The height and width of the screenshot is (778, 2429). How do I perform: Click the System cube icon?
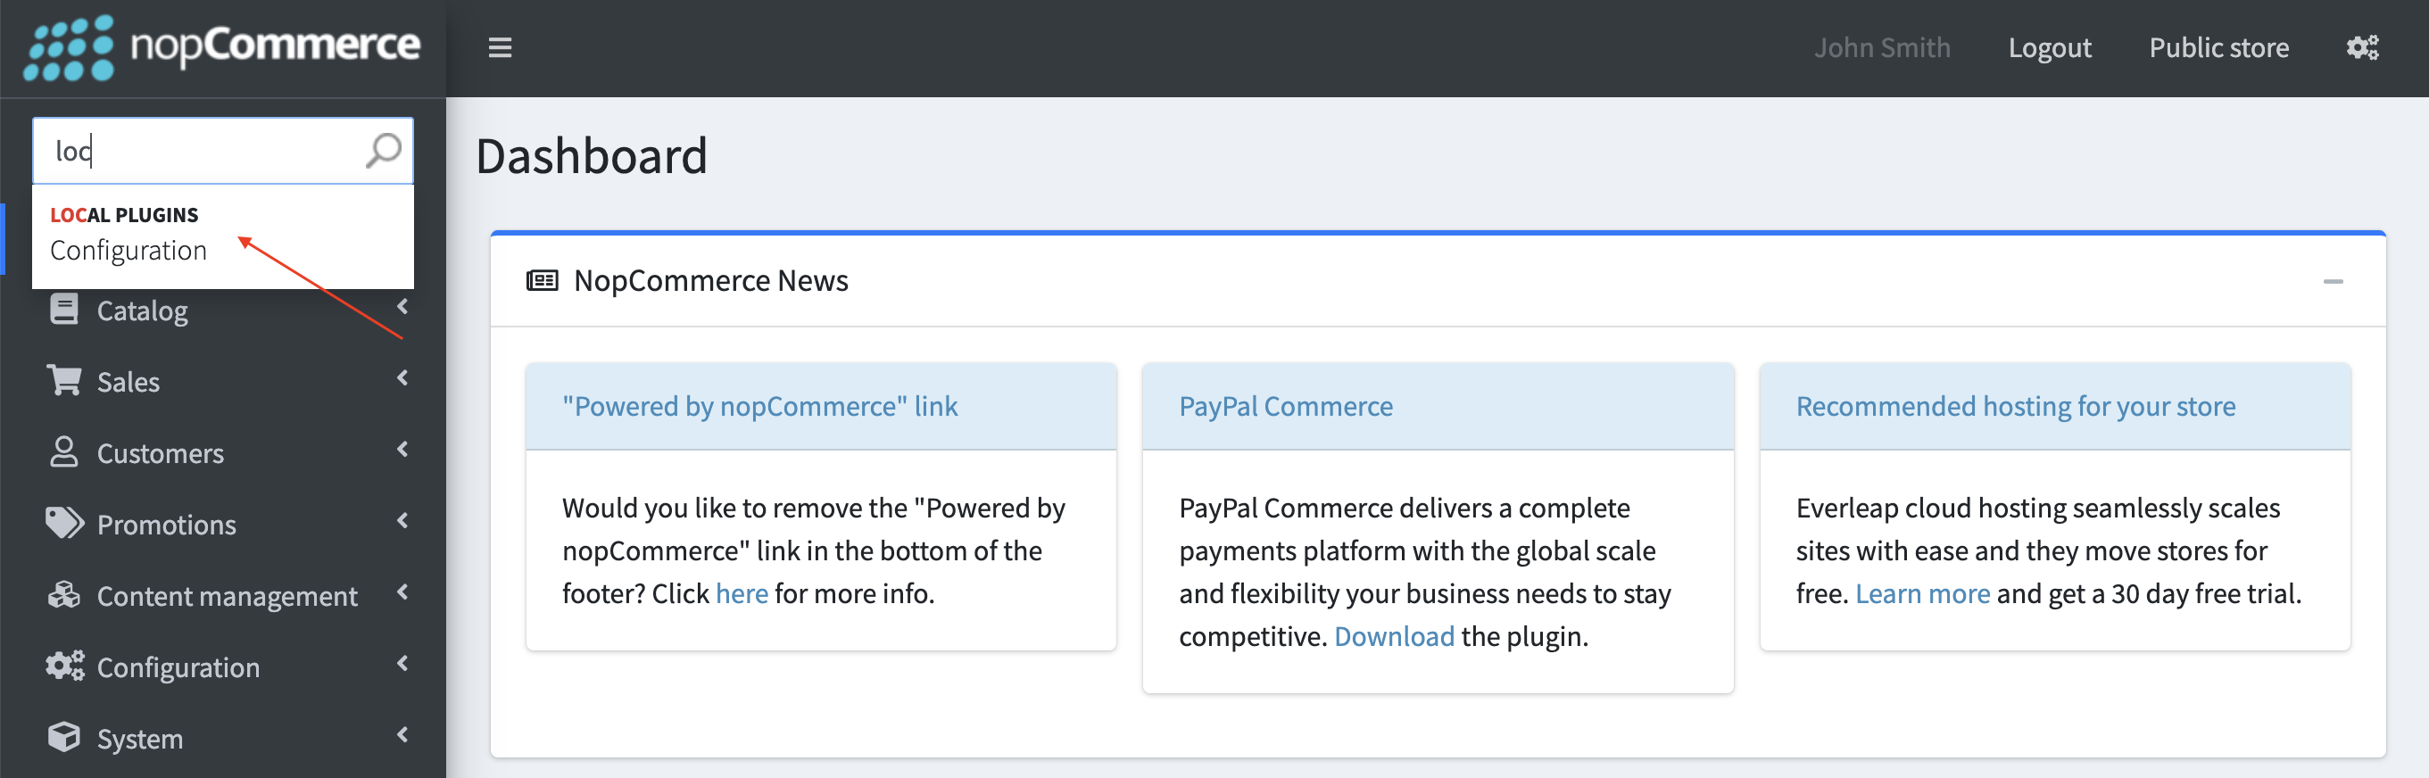[64, 736]
